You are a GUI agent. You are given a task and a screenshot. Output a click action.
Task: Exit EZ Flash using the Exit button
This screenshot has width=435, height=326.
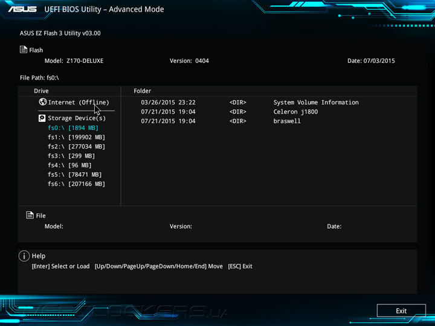[401, 311]
